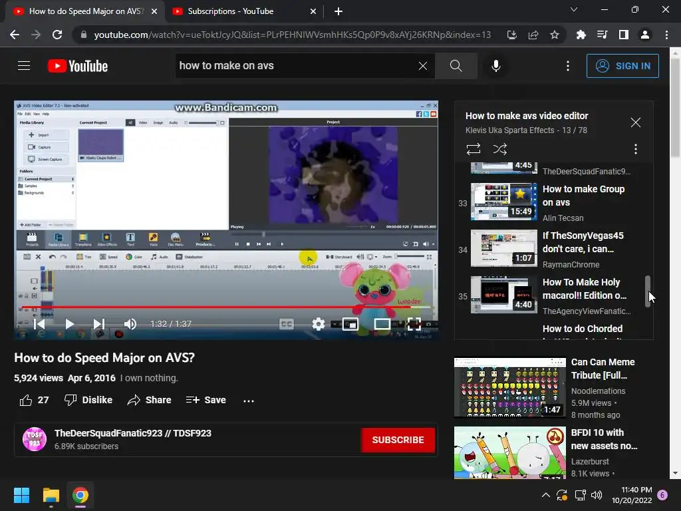This screenshot has height=511, width=681.
Task: Click the page vertical scrollbar
Action: [x=675, y=108]
